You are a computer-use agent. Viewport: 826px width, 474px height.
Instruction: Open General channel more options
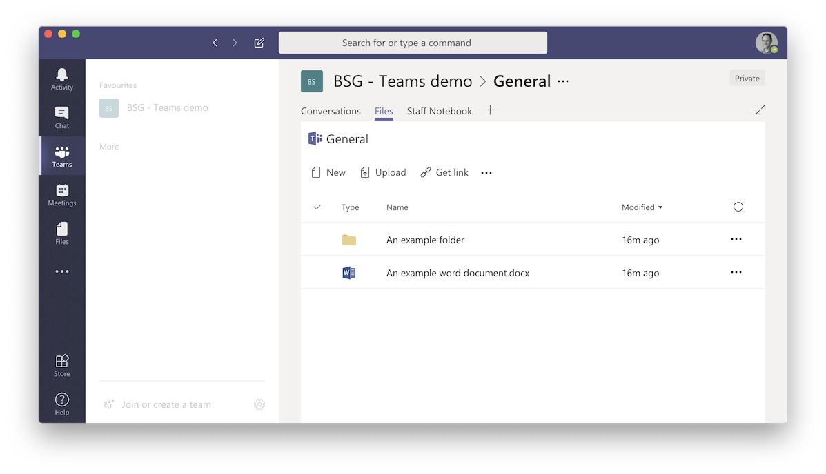[x=563, y=81]
